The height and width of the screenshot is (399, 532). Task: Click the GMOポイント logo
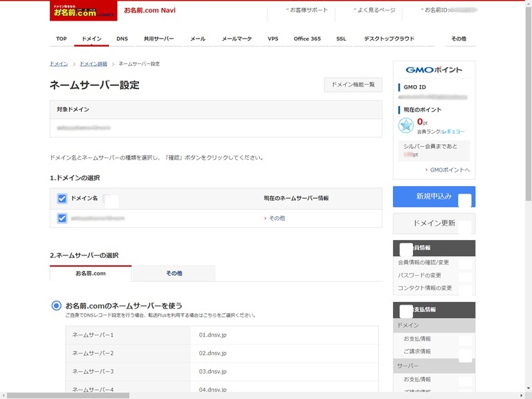[434, 70]
